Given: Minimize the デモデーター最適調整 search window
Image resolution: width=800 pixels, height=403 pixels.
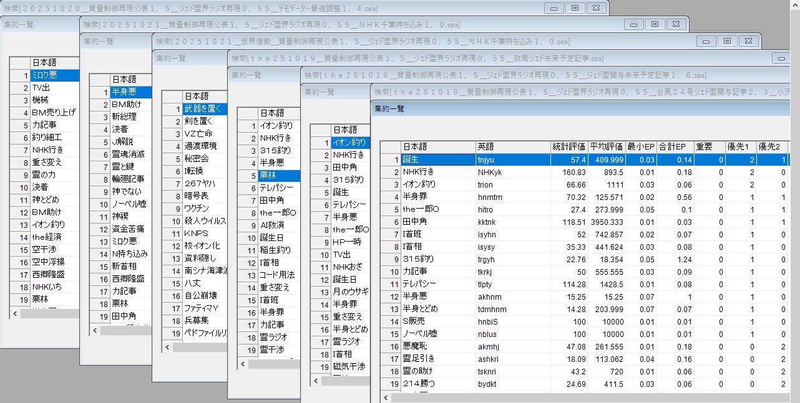Looking at the screenshot, I should pyautogui.click(x=554, y=7).
